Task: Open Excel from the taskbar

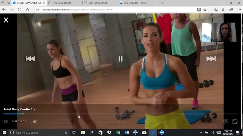Action: tap(118, 132)
